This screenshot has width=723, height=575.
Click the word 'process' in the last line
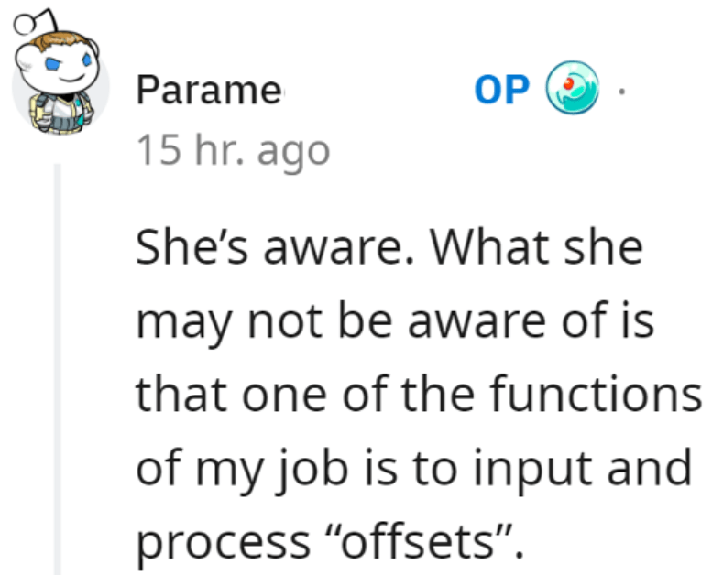pos(224,542)
